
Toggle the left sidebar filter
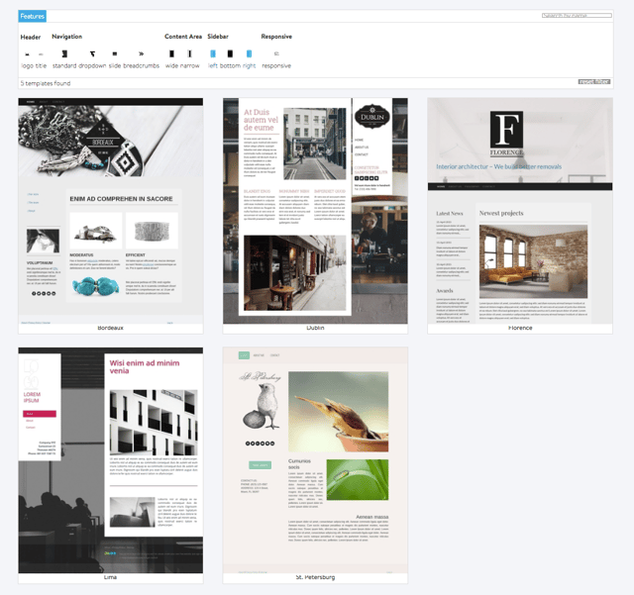[x=213, y=53]
